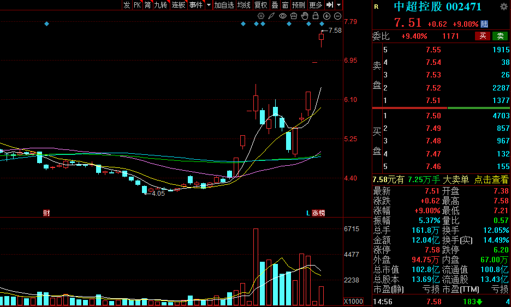The width and height of the screenshot is (511, 307).
Task: Select the drawing pen tool
Action: [x=271, y=16]
